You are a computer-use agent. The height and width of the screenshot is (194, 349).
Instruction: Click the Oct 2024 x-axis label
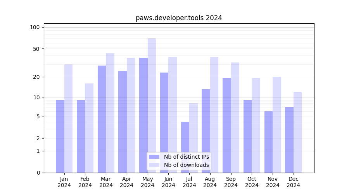click(x=252, y=182)
